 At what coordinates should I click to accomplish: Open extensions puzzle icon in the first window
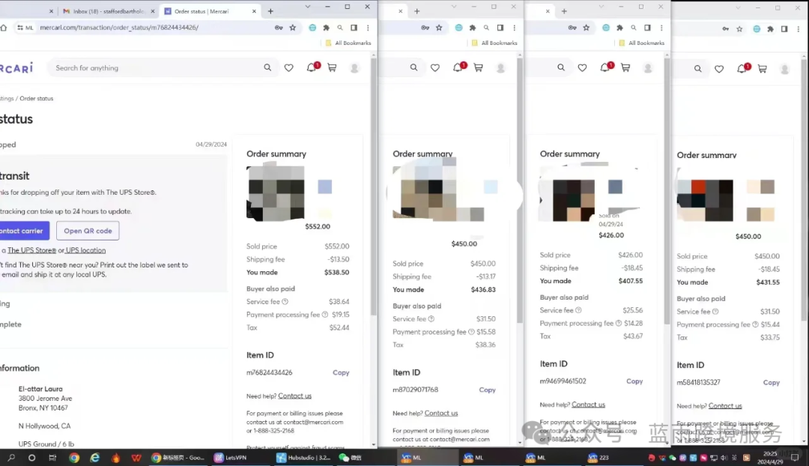pos(326,28)
